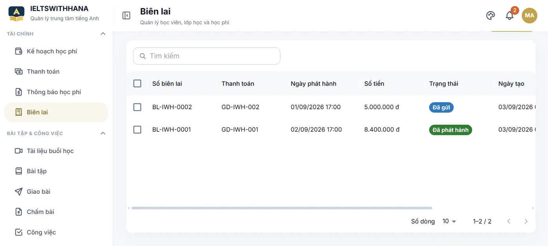Viewport: 548px width, 246px height.
Task: Click the date 02/09/2026 17:00
Action: coord(316,129)
